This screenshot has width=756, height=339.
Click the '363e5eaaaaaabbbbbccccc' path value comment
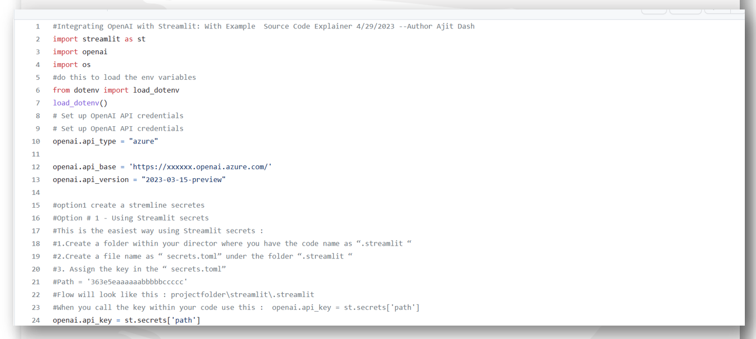tap(137, 282)
